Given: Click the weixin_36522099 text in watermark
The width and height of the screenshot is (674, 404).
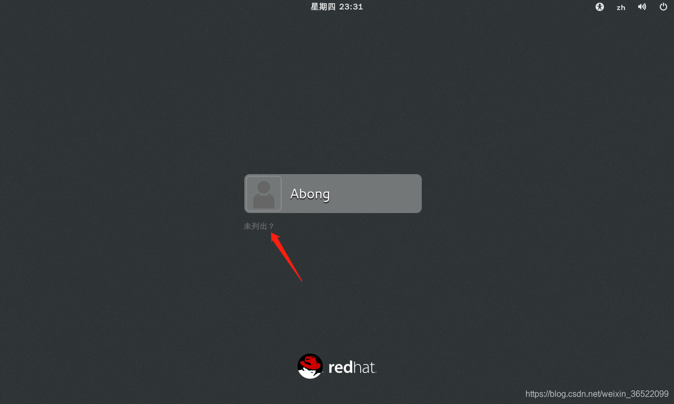Looking at the screenshot, I should point(636,394).
